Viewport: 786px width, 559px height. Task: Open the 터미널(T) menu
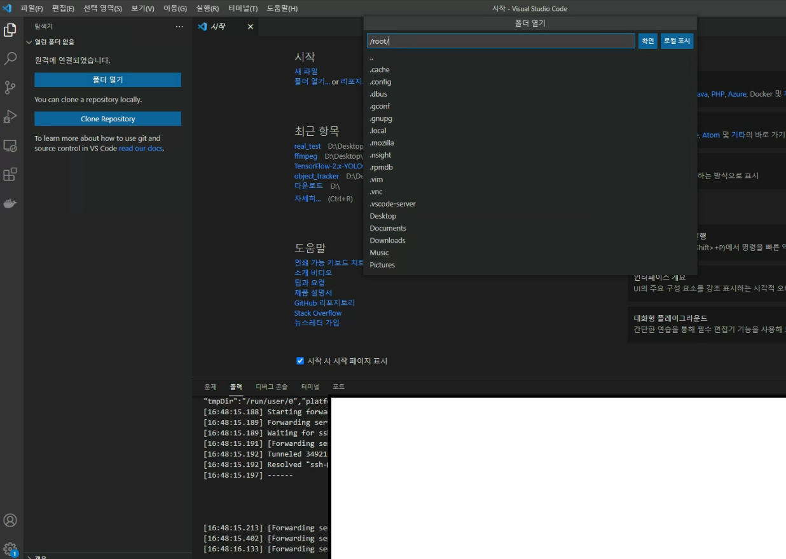point(243,8)
